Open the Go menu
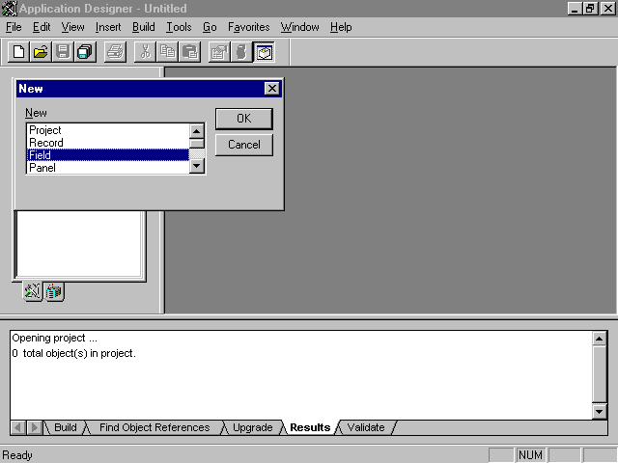The height and width of the screenshot is (463, 618). pos(210,27)
